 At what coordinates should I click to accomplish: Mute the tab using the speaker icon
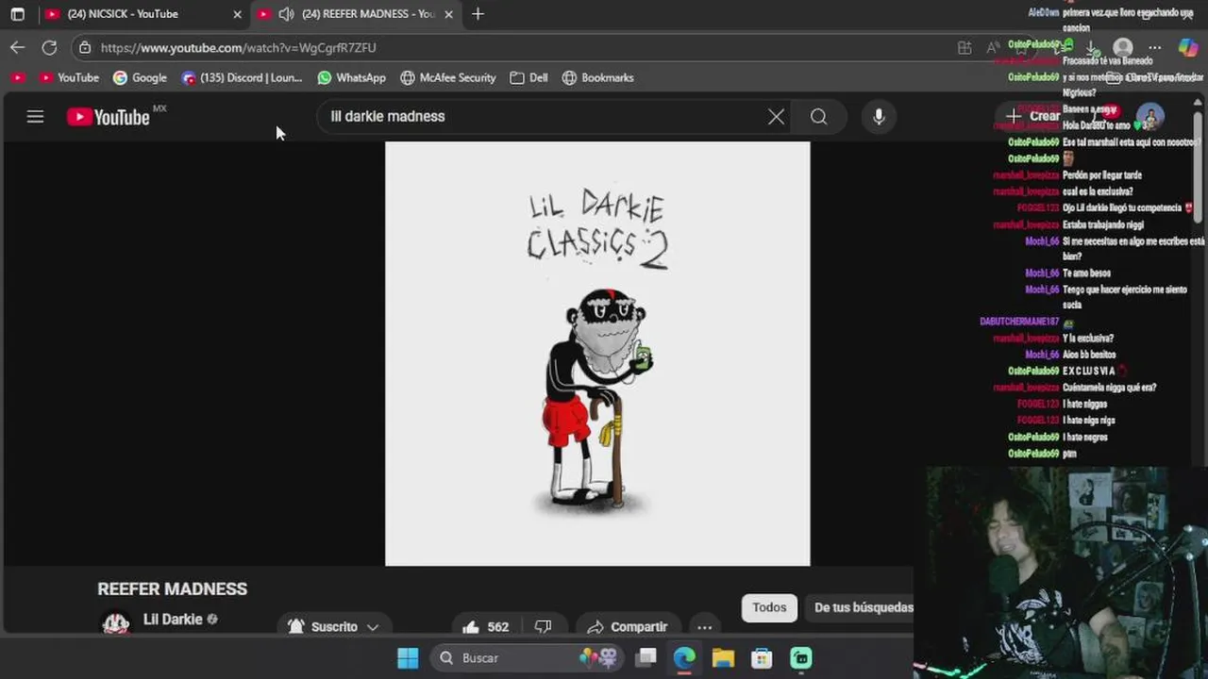tap(286, 14)
